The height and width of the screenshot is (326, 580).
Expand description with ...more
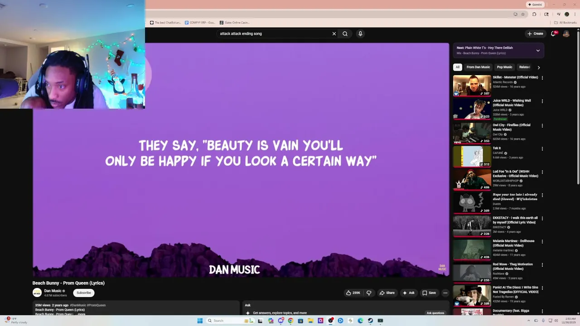click(x=80, y=314)
